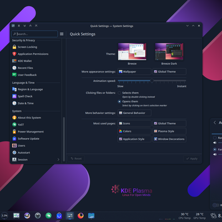The width and height of the screenshot is (222, 222).
Task: Open General Behavior settings button
Action: 134,113
